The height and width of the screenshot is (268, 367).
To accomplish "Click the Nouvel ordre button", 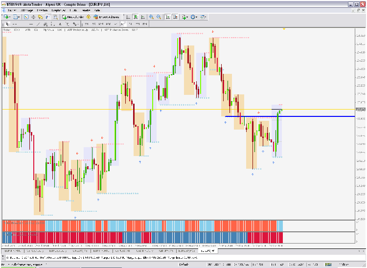I will tap(73, 17).
